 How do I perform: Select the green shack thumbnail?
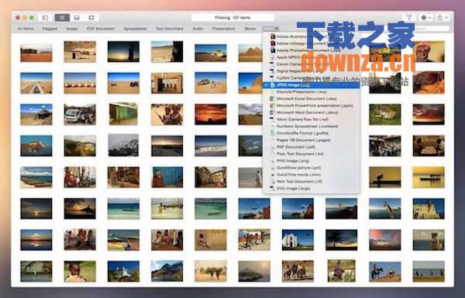click(x=123, y=114)
